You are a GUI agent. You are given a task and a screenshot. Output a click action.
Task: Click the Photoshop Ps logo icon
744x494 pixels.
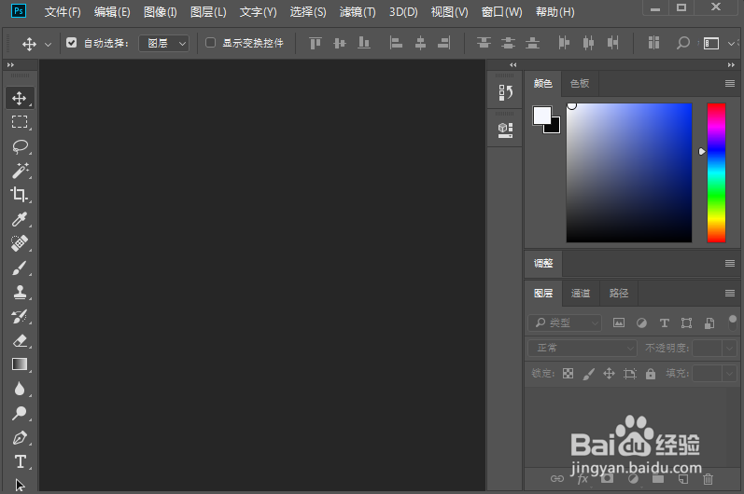point(19,10)
